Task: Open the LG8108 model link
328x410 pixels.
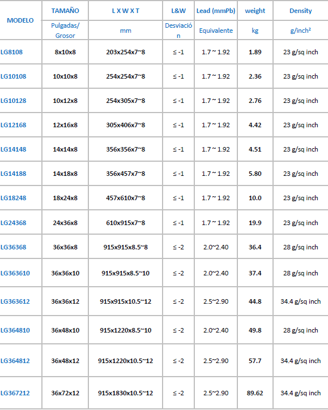Action: 11,52
